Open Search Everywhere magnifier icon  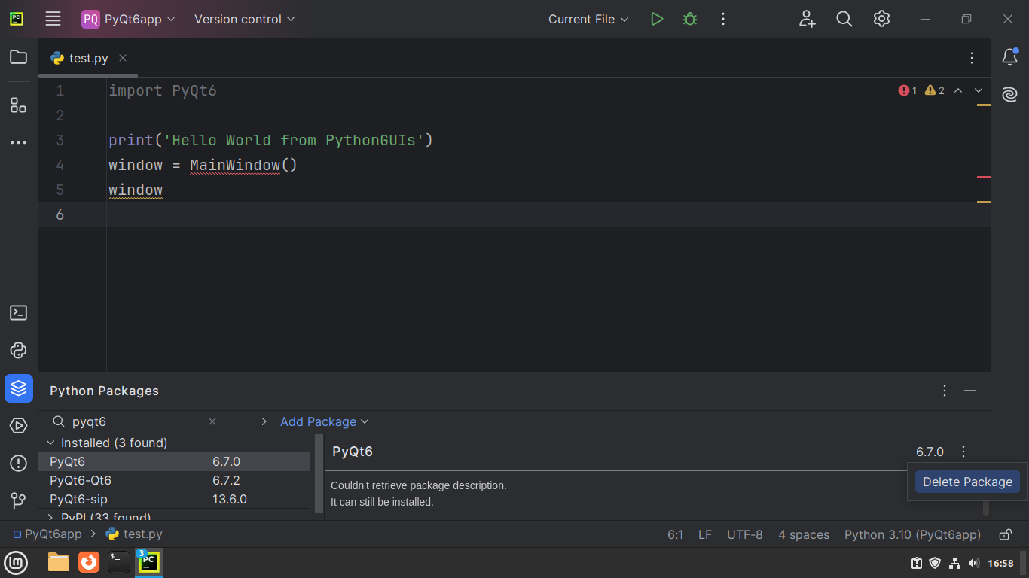[x=844, y=19]
